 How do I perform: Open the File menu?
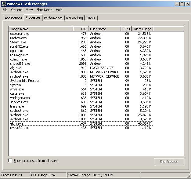tap(5, 10)
